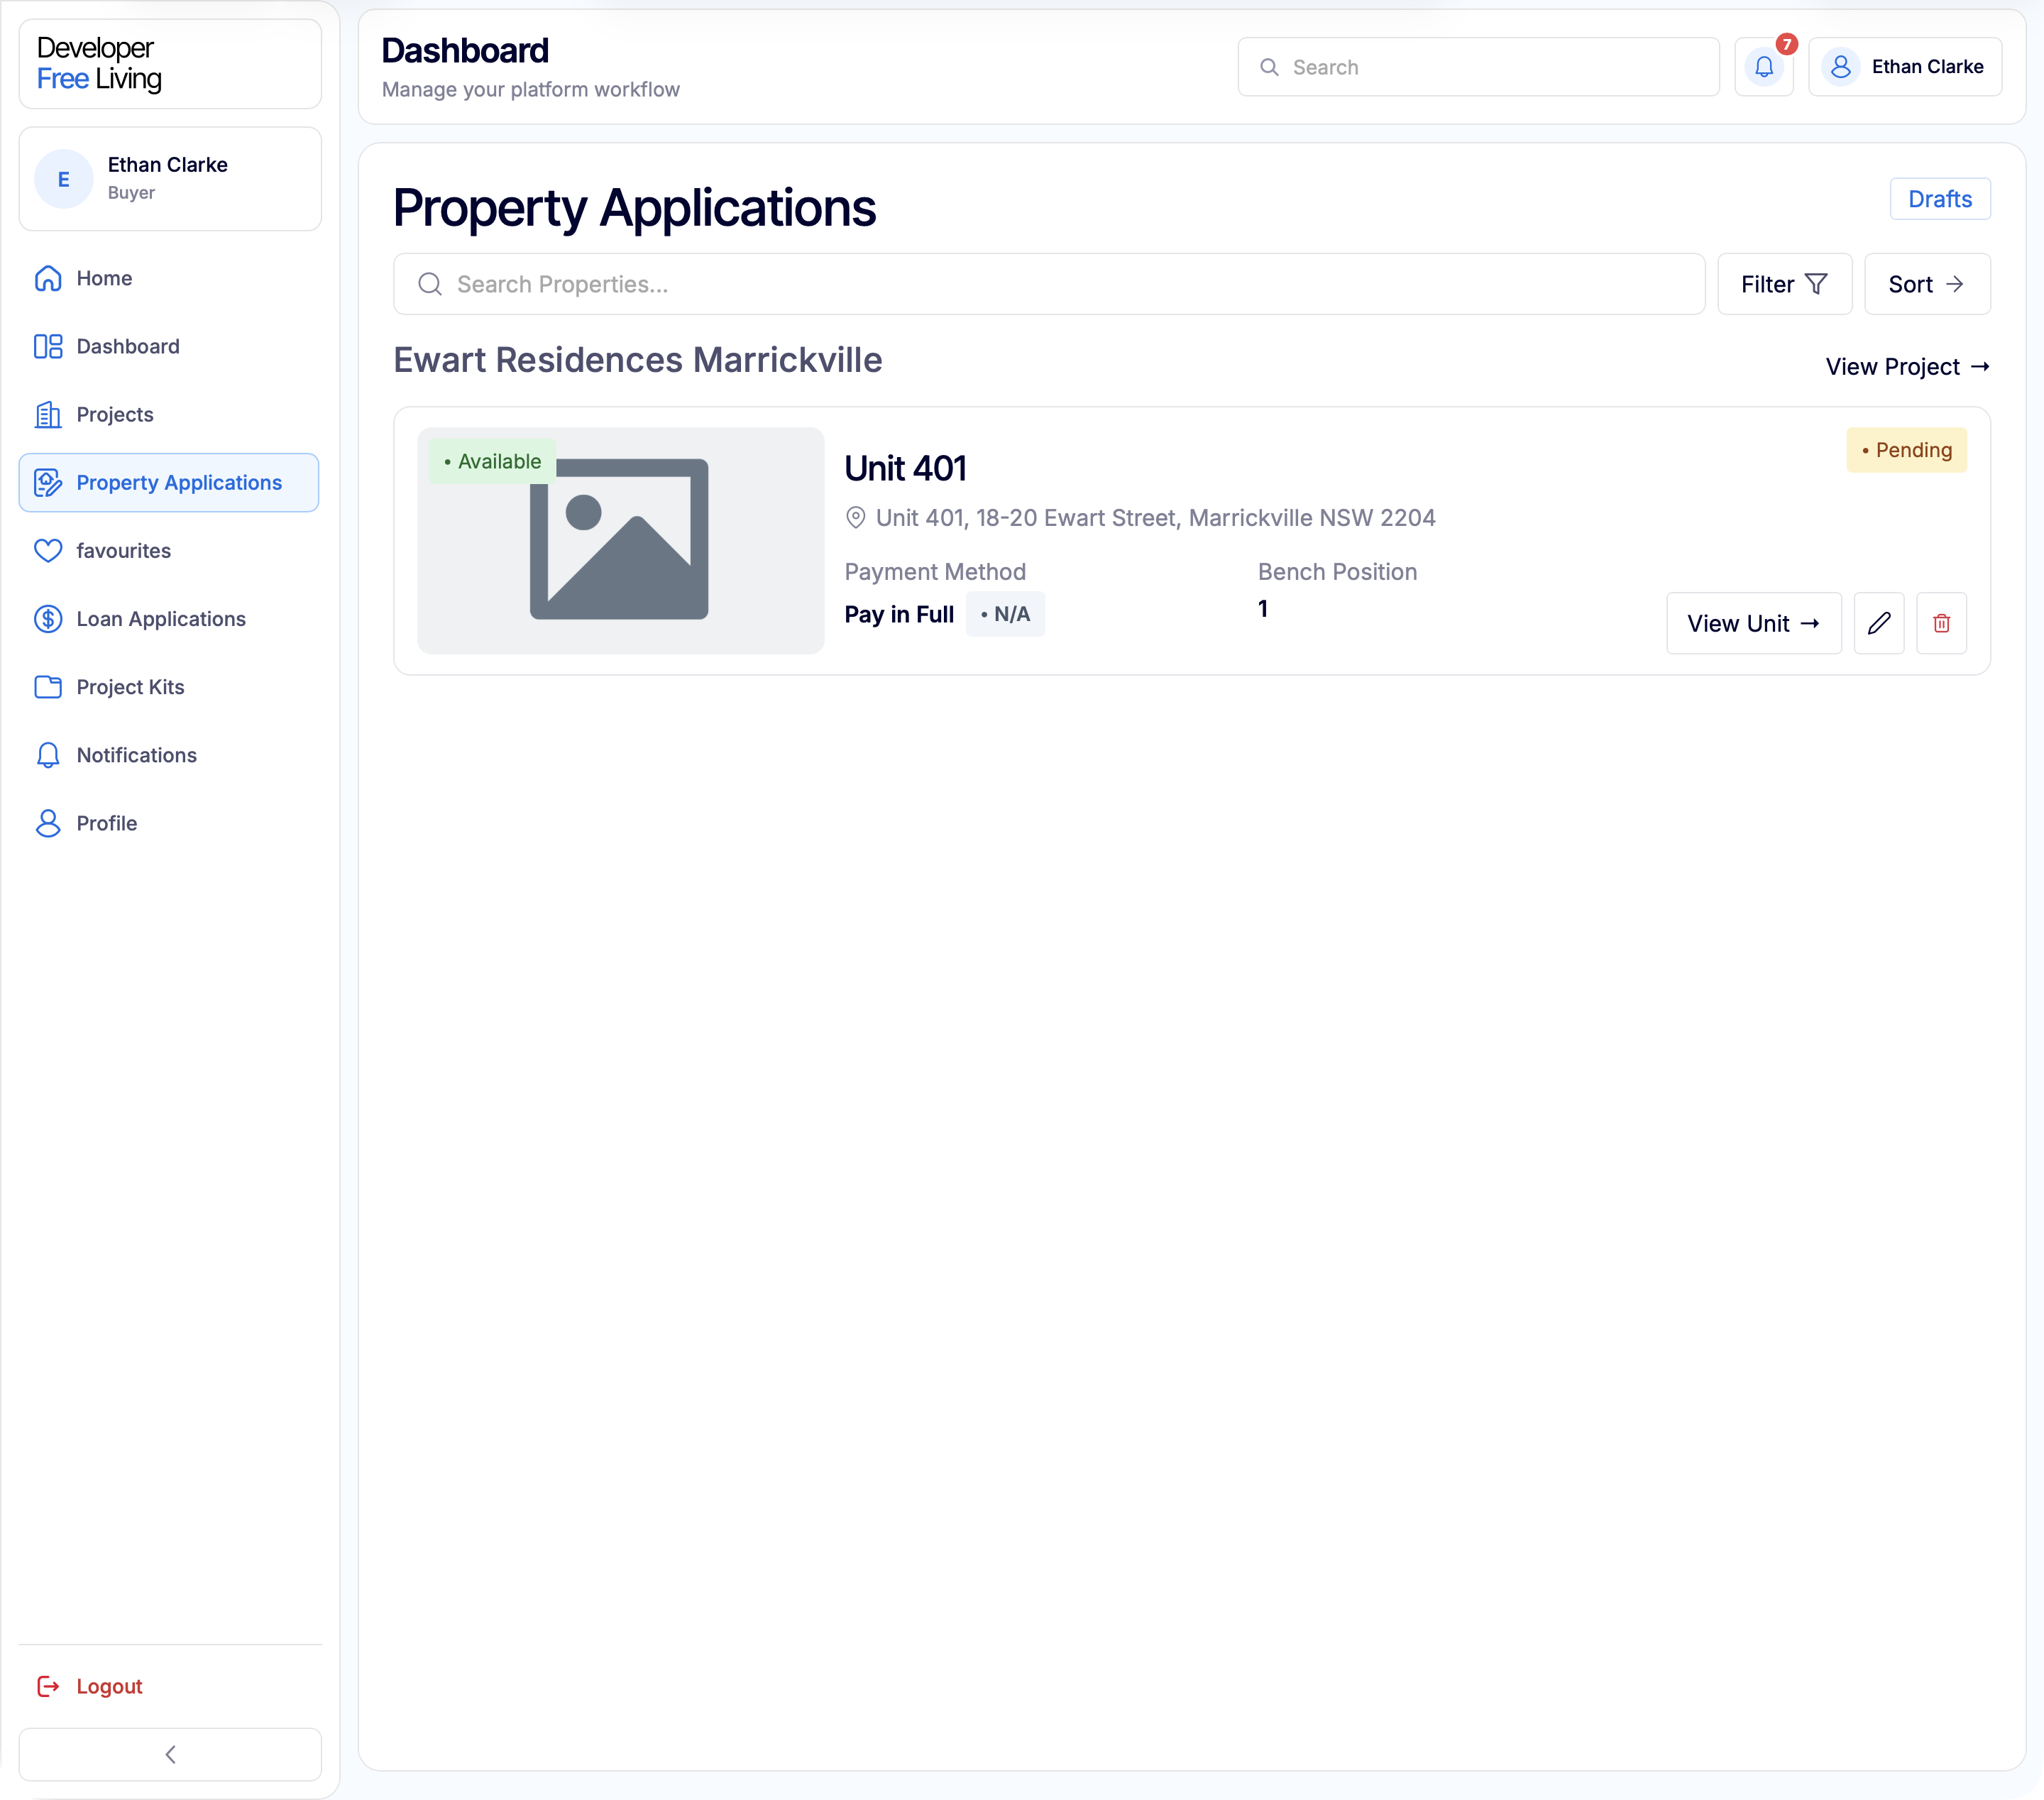Focus the Search Properties field
The height and width of the screenshot is (1800, 2044).
(1049, 284)
